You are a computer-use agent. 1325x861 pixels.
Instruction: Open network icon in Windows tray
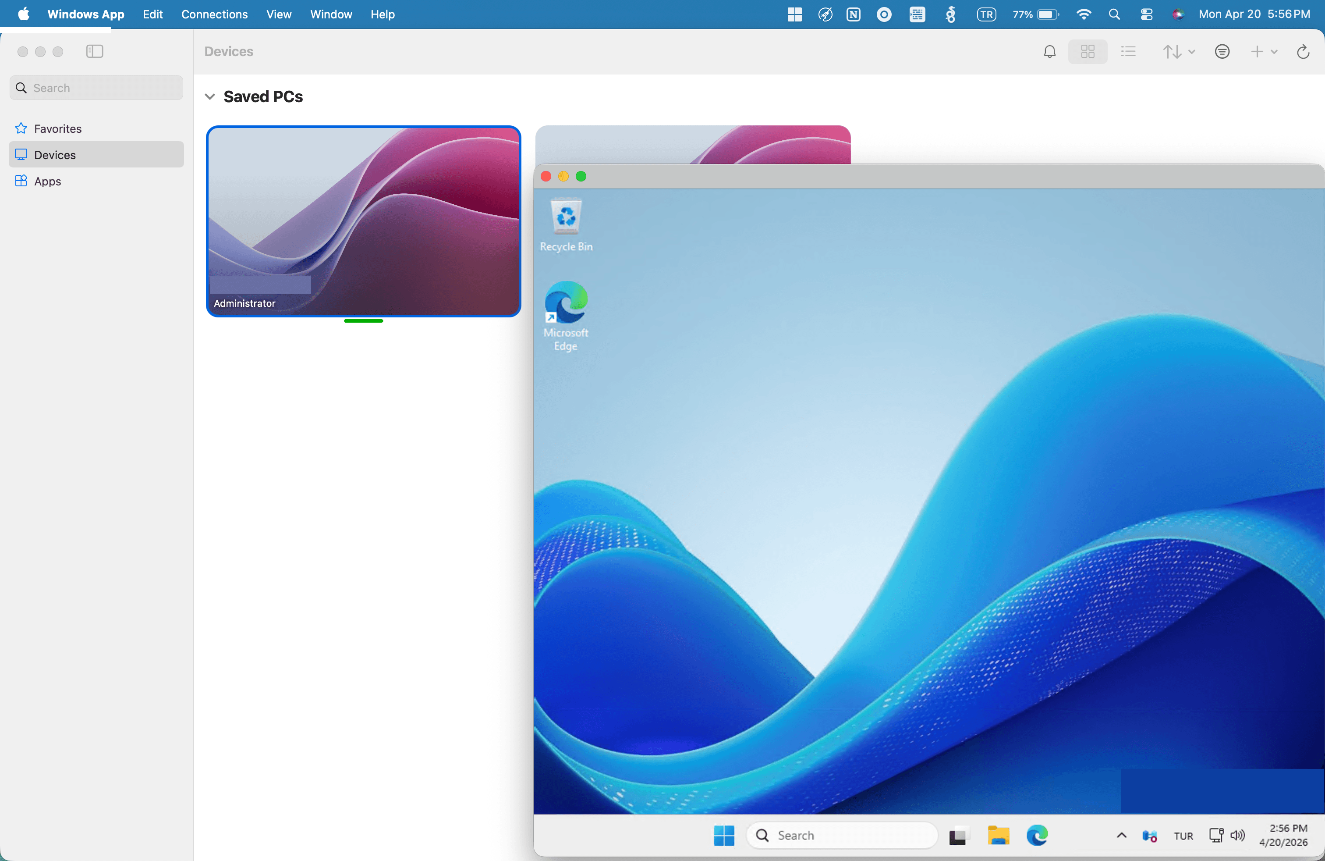1216,836
